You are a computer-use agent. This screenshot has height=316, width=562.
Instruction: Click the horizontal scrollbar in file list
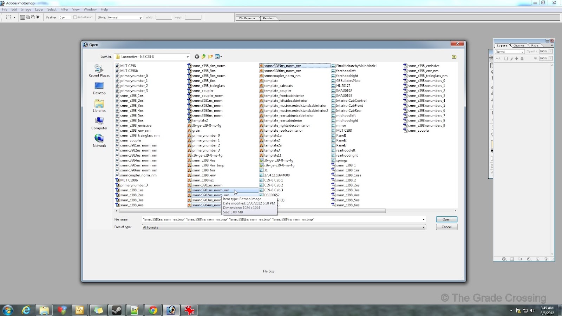click(x=252, y=211)
